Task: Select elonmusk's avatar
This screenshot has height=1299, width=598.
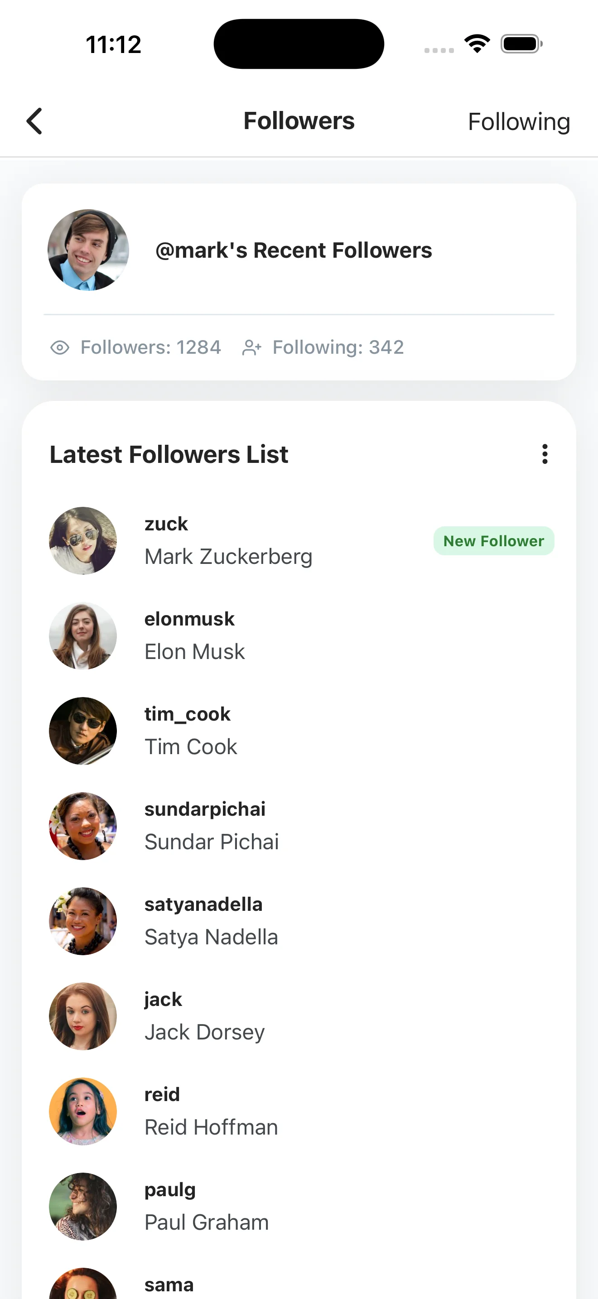Action: [x=83, y=636]
